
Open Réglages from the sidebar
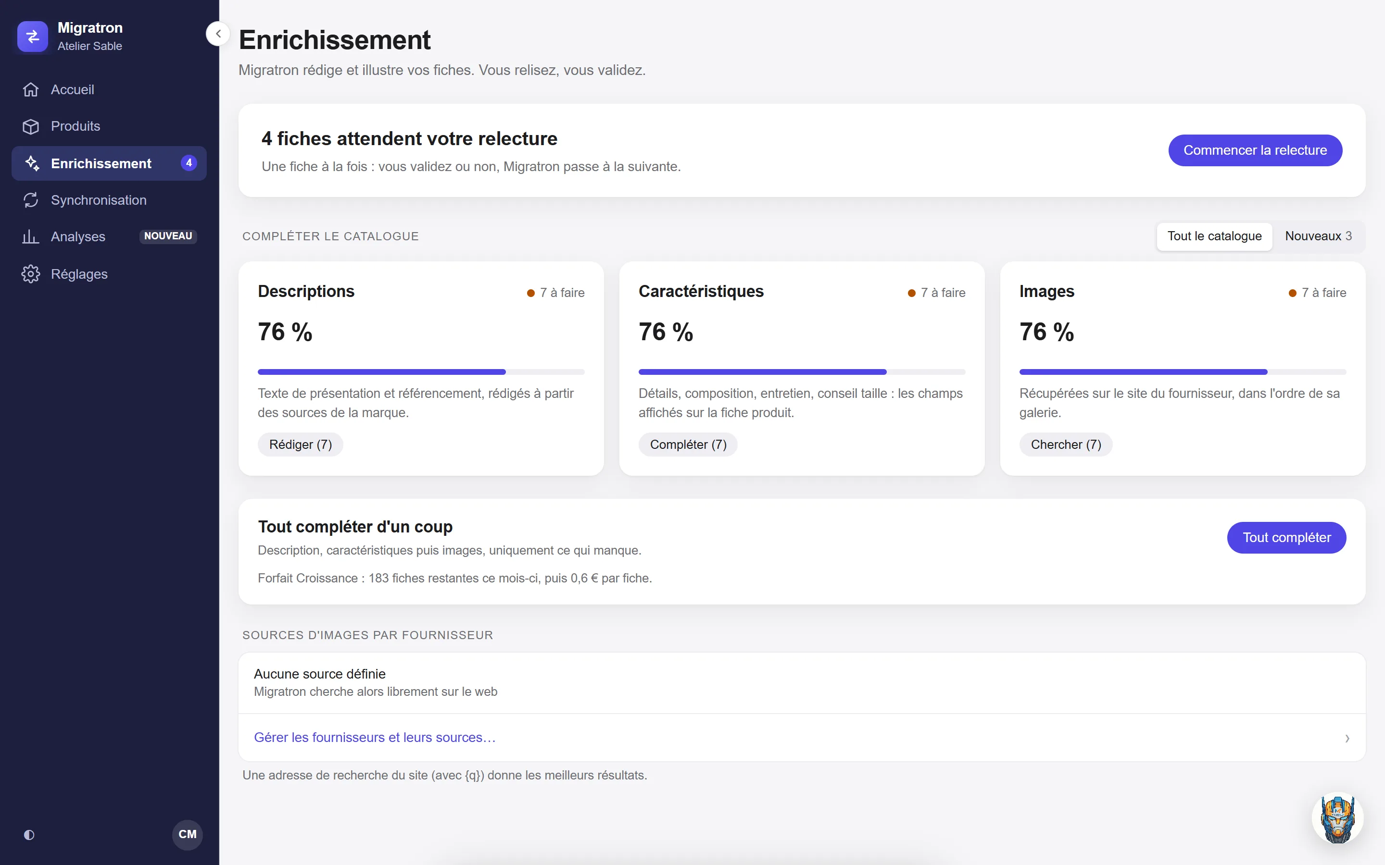point(109,274)
